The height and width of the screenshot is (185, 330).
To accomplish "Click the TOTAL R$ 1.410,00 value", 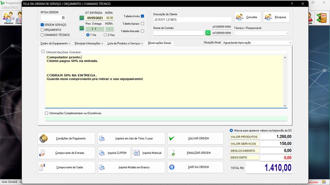I will 269,168.
